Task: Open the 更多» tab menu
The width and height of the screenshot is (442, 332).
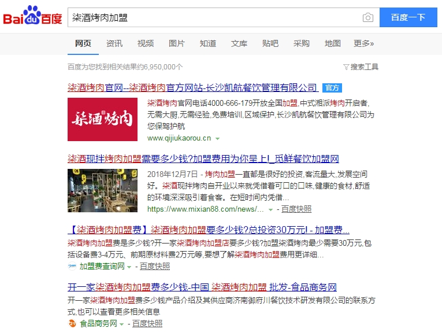Action: click(x=363, y=43)
